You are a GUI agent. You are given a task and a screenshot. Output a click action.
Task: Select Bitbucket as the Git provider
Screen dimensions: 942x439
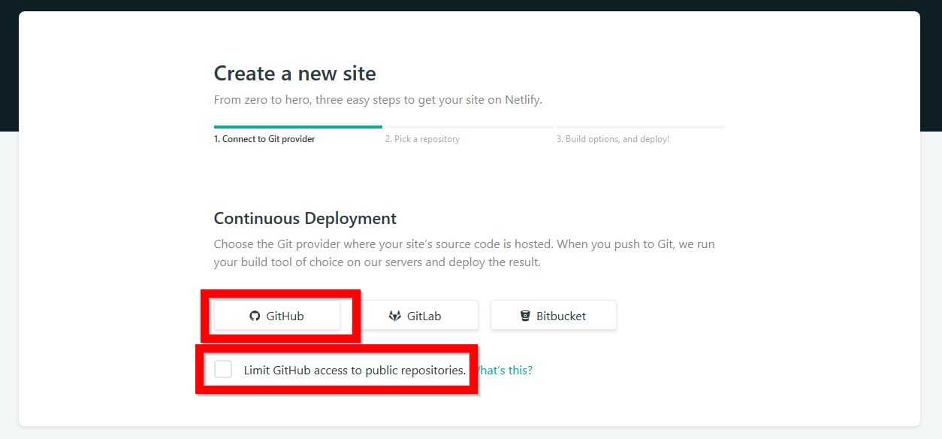coord(554,316)
